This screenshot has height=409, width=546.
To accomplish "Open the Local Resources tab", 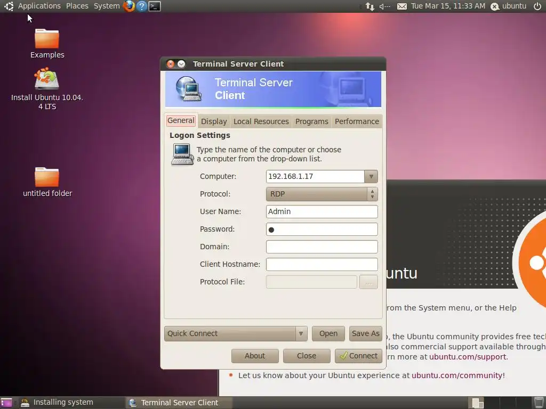I will (x=261, y=121).
